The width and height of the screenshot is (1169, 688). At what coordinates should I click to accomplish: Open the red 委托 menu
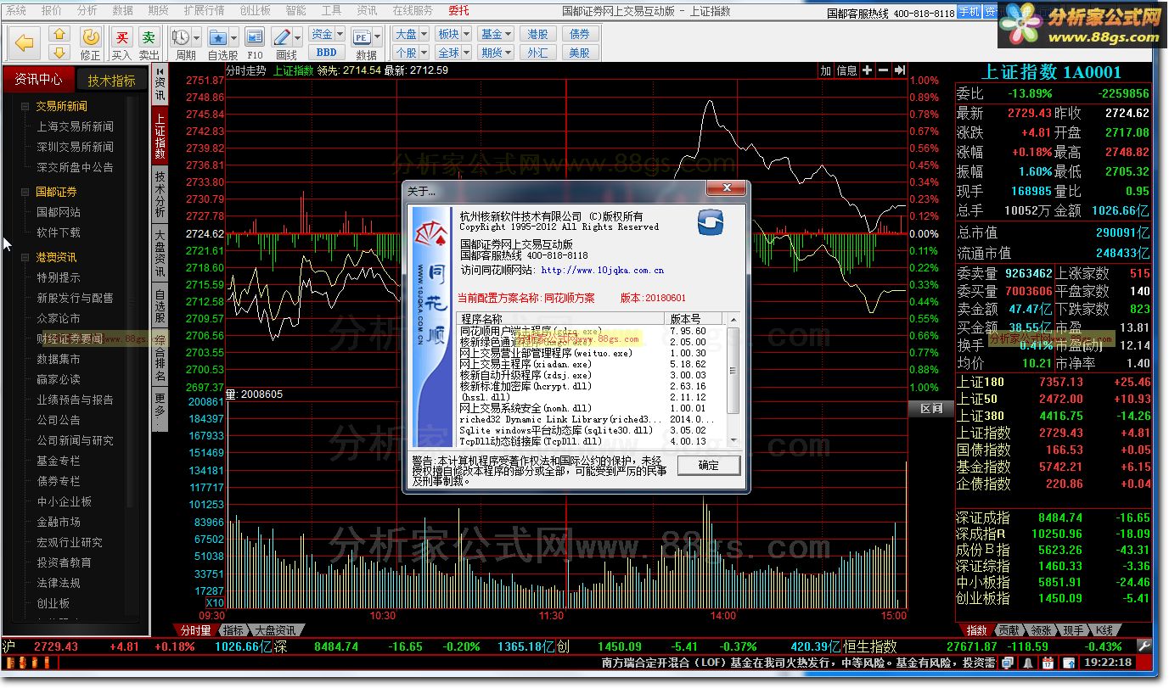pyautogui.click(x=458, y=11)
